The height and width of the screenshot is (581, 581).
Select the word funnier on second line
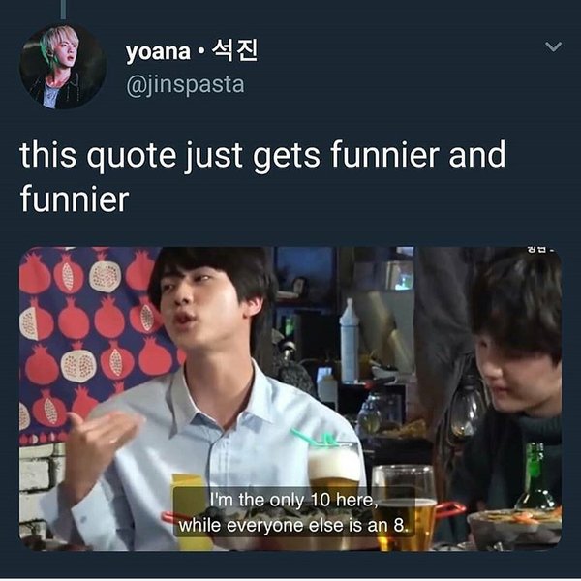pos(75,199)
